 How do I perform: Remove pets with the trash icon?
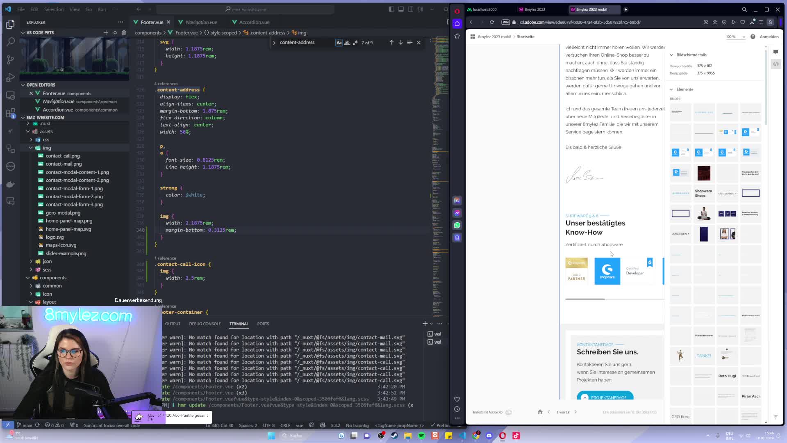click(x=124, y=33)
